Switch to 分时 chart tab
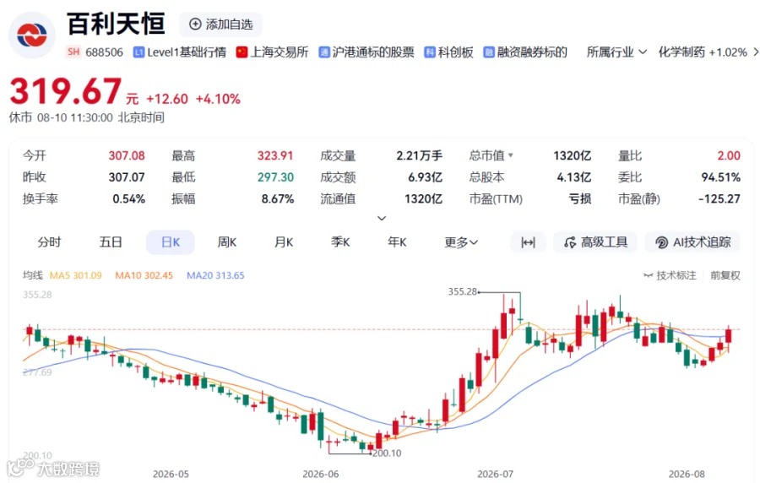 (x=50, y=242)
